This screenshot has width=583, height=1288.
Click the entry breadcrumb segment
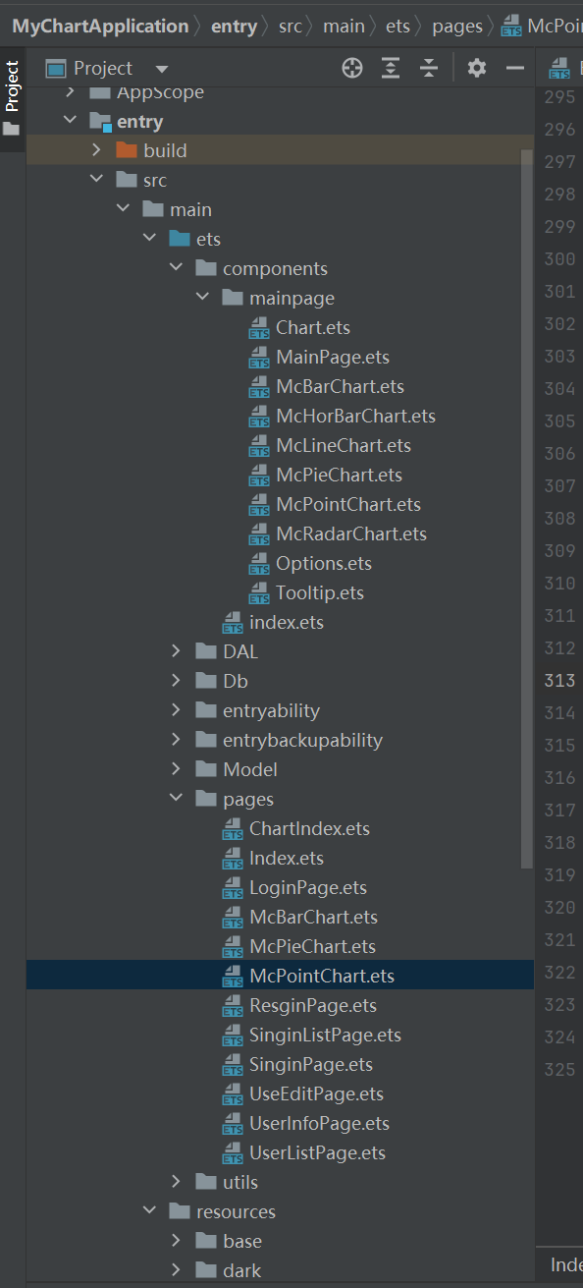coord(234,27)
